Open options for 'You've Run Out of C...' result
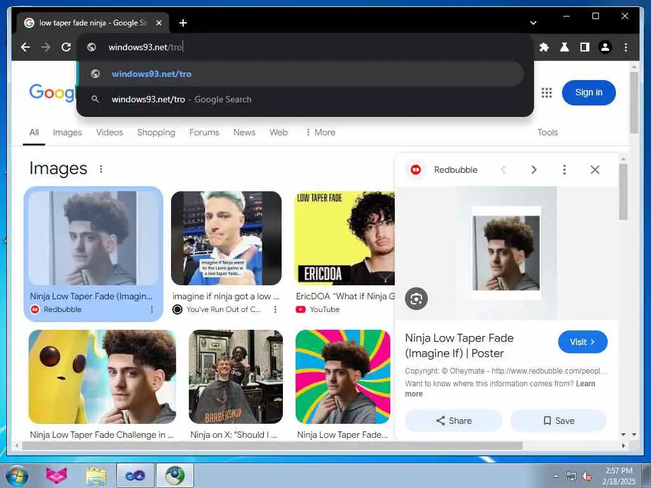This screenshot has height=488, width=651. tap(275, 309)
